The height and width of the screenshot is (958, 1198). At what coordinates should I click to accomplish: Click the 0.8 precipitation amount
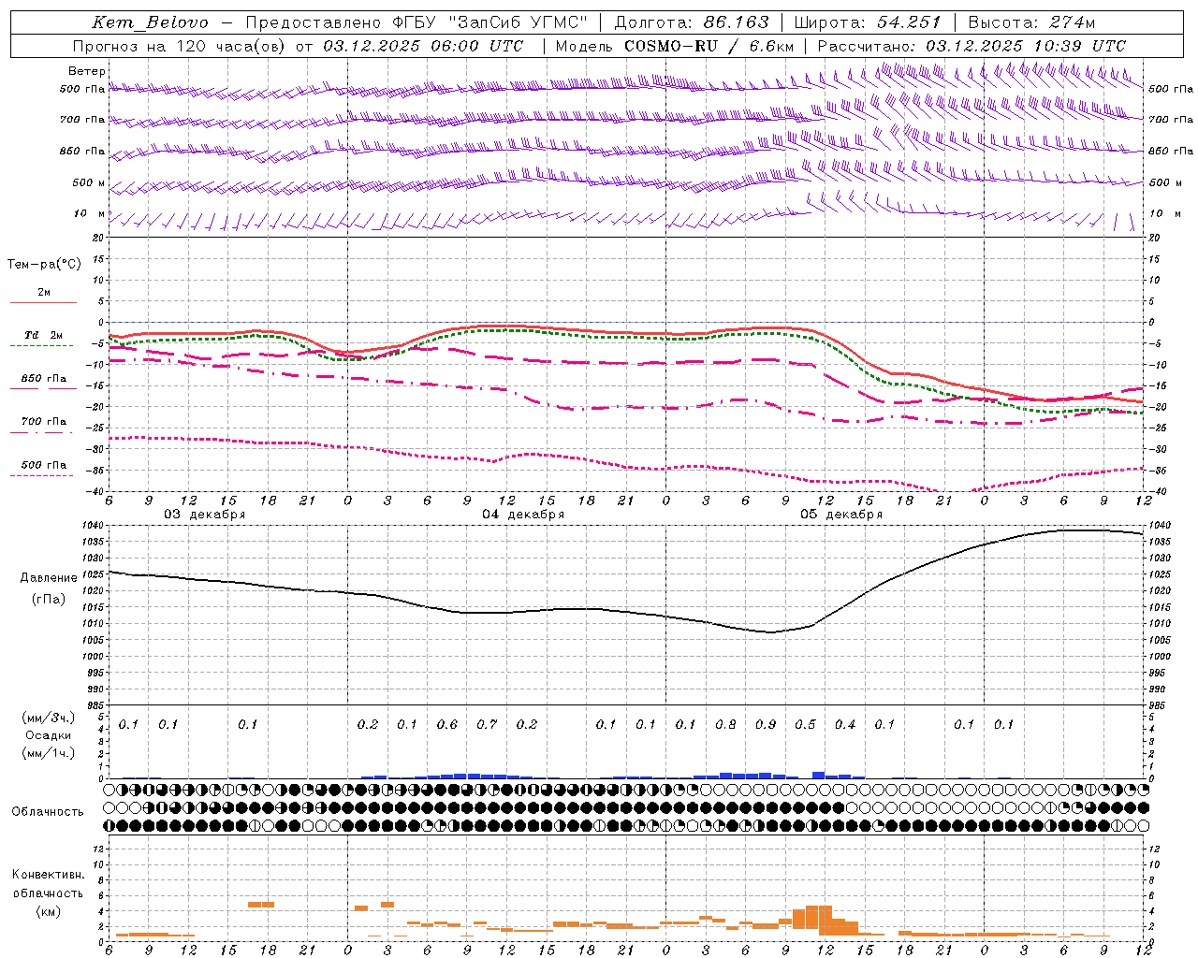[725, 725]
